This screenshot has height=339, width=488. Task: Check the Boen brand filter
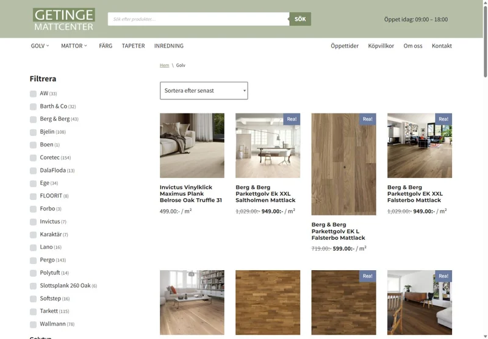(x=34, y=145)
